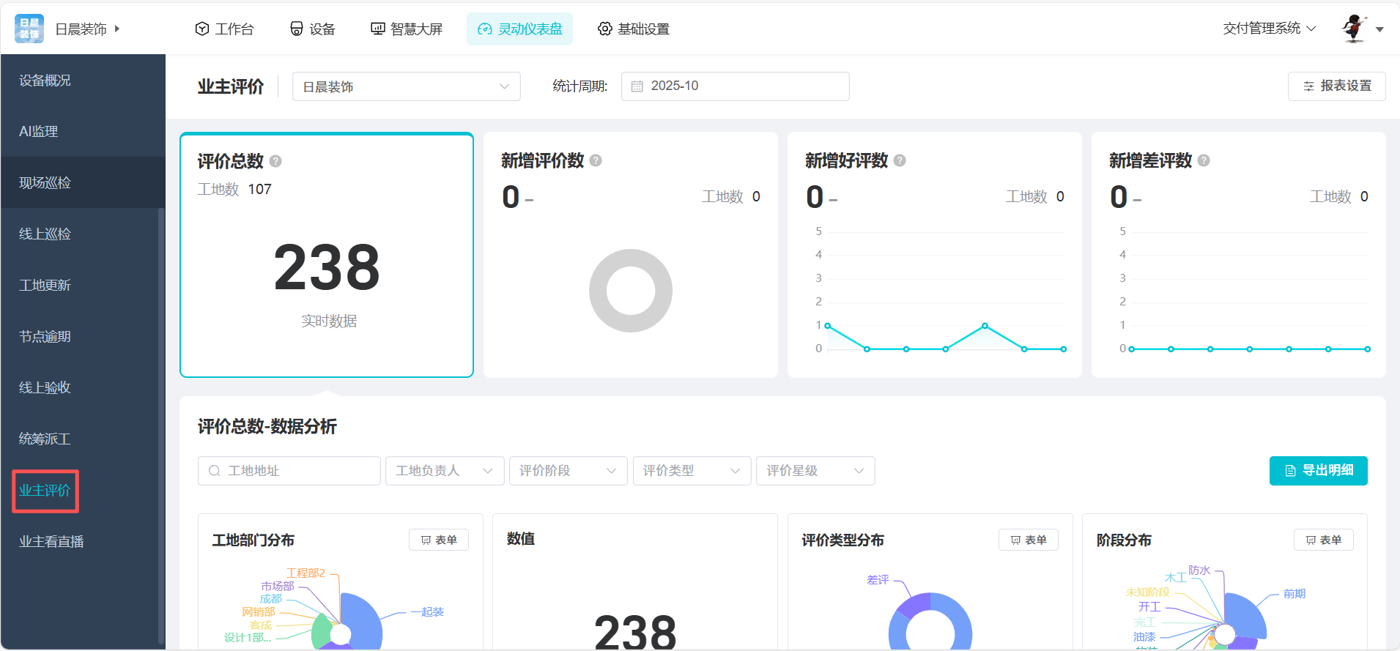Click the user avatar in top right
Viewport: 1400px width, 651px height.
coord(1354,29)
